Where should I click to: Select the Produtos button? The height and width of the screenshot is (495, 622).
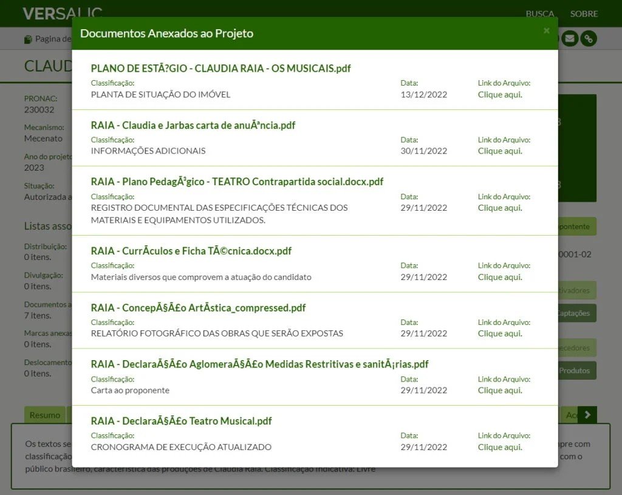tap(577, 370)
